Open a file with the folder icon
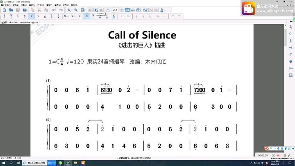This screenshot has height=166, width=295. [x=11, y=10]
